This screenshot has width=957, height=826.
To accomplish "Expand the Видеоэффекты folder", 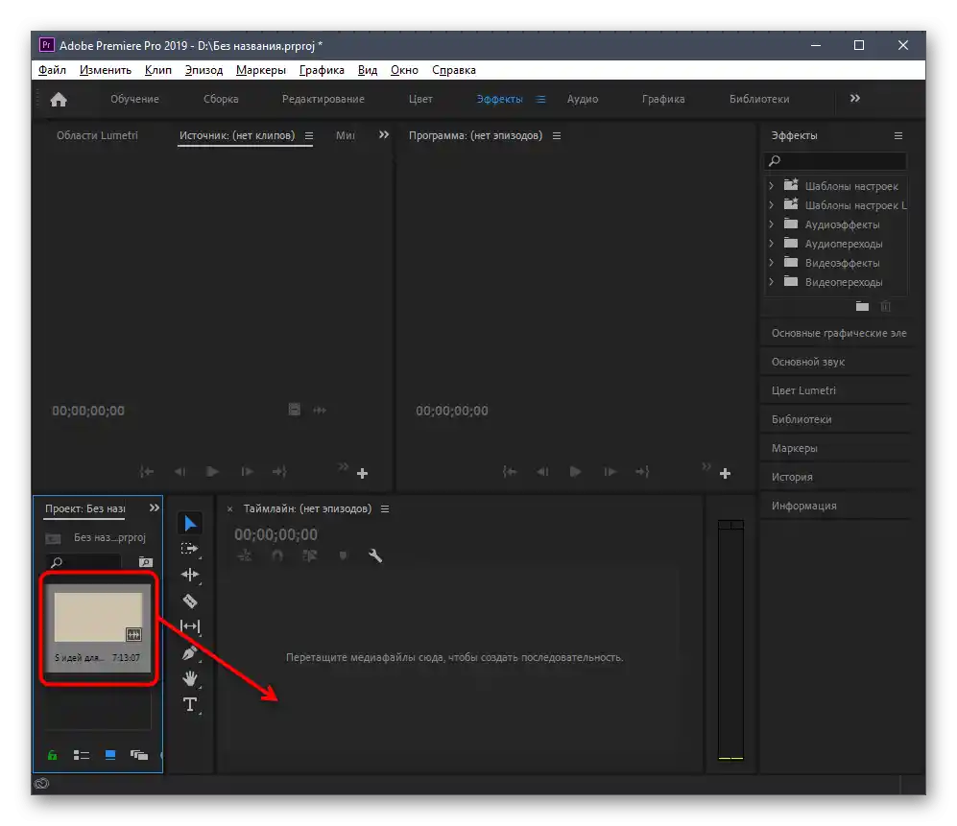I will [x=771, y=263].
